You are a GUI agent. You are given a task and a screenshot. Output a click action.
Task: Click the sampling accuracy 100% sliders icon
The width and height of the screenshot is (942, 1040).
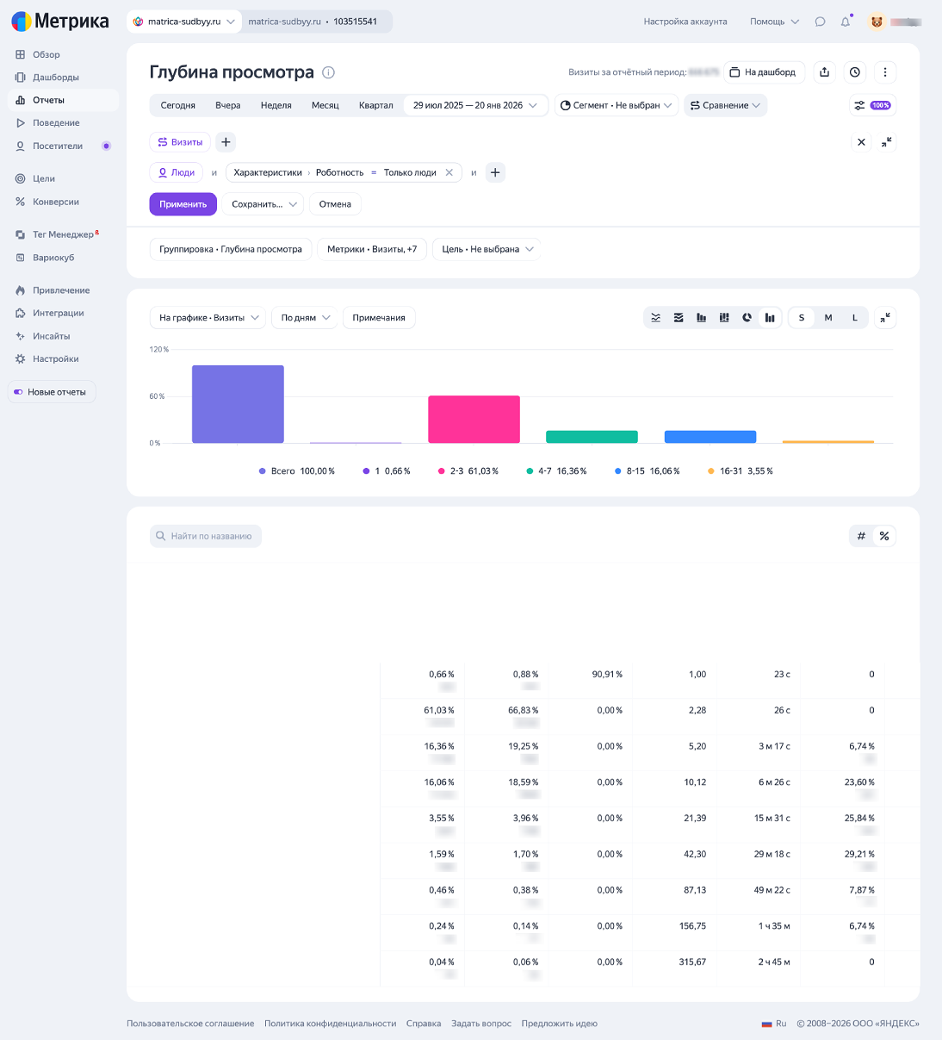(871, 105)
